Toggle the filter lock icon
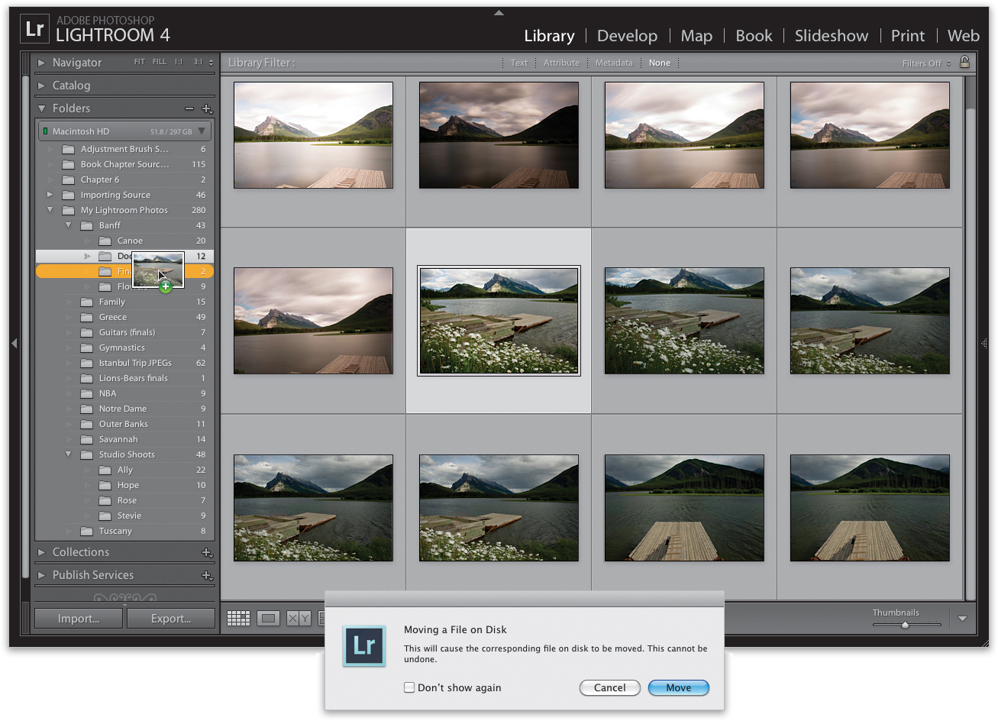 [964, 63]
